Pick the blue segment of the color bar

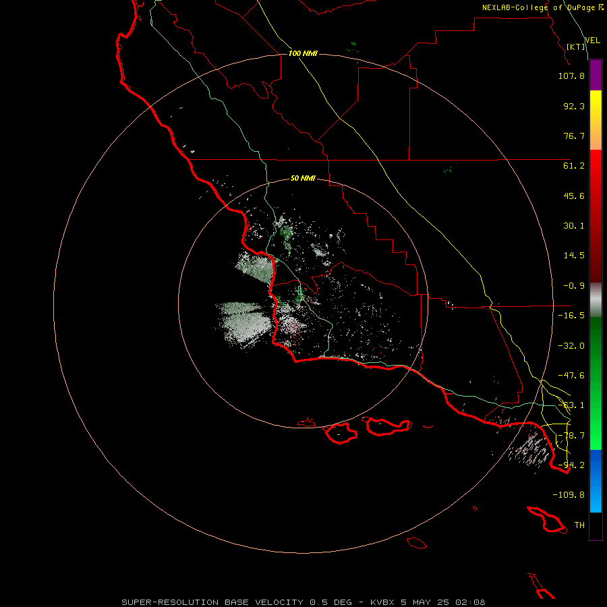point(596,481)
